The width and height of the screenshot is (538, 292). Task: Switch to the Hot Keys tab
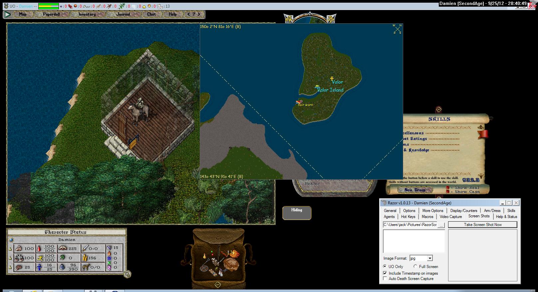click(408, 217)
